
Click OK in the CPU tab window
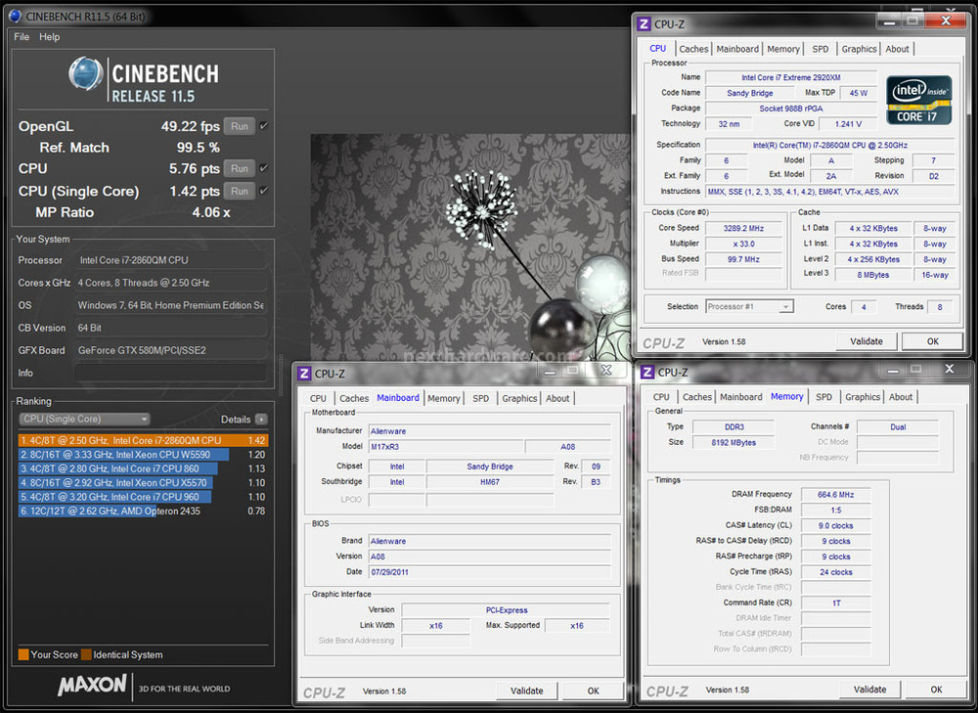point(932,341)
